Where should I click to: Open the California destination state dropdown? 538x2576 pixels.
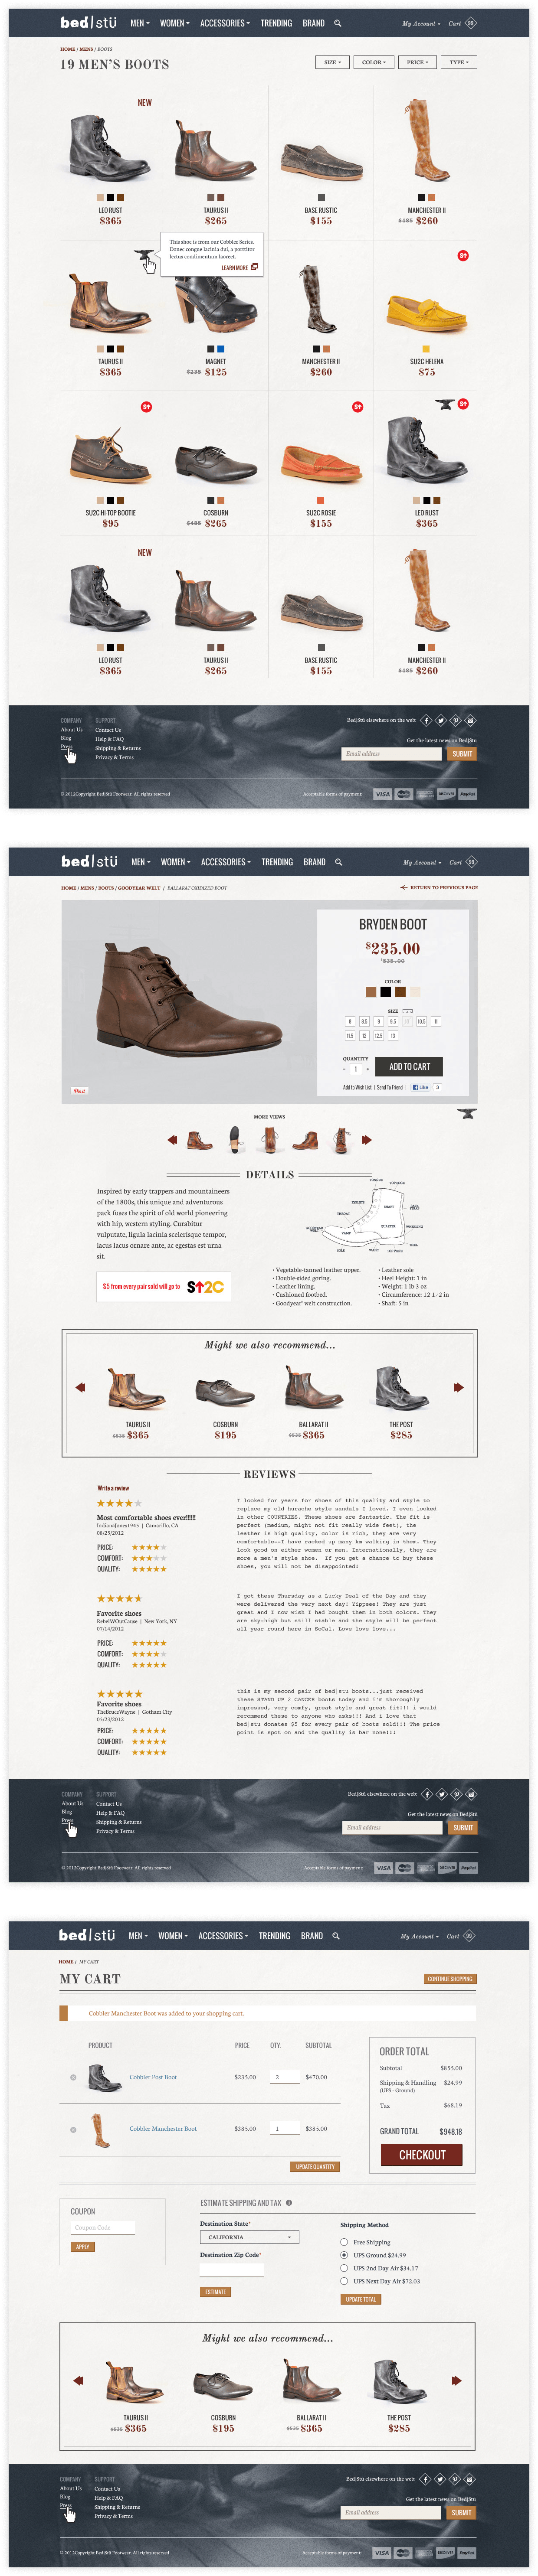pos(250,2237)
